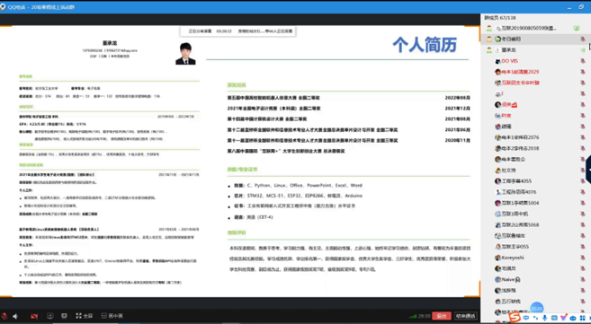591x324 pixels.
Task: Click muted mic icon beside Naive member
Action: click(583, 279)
